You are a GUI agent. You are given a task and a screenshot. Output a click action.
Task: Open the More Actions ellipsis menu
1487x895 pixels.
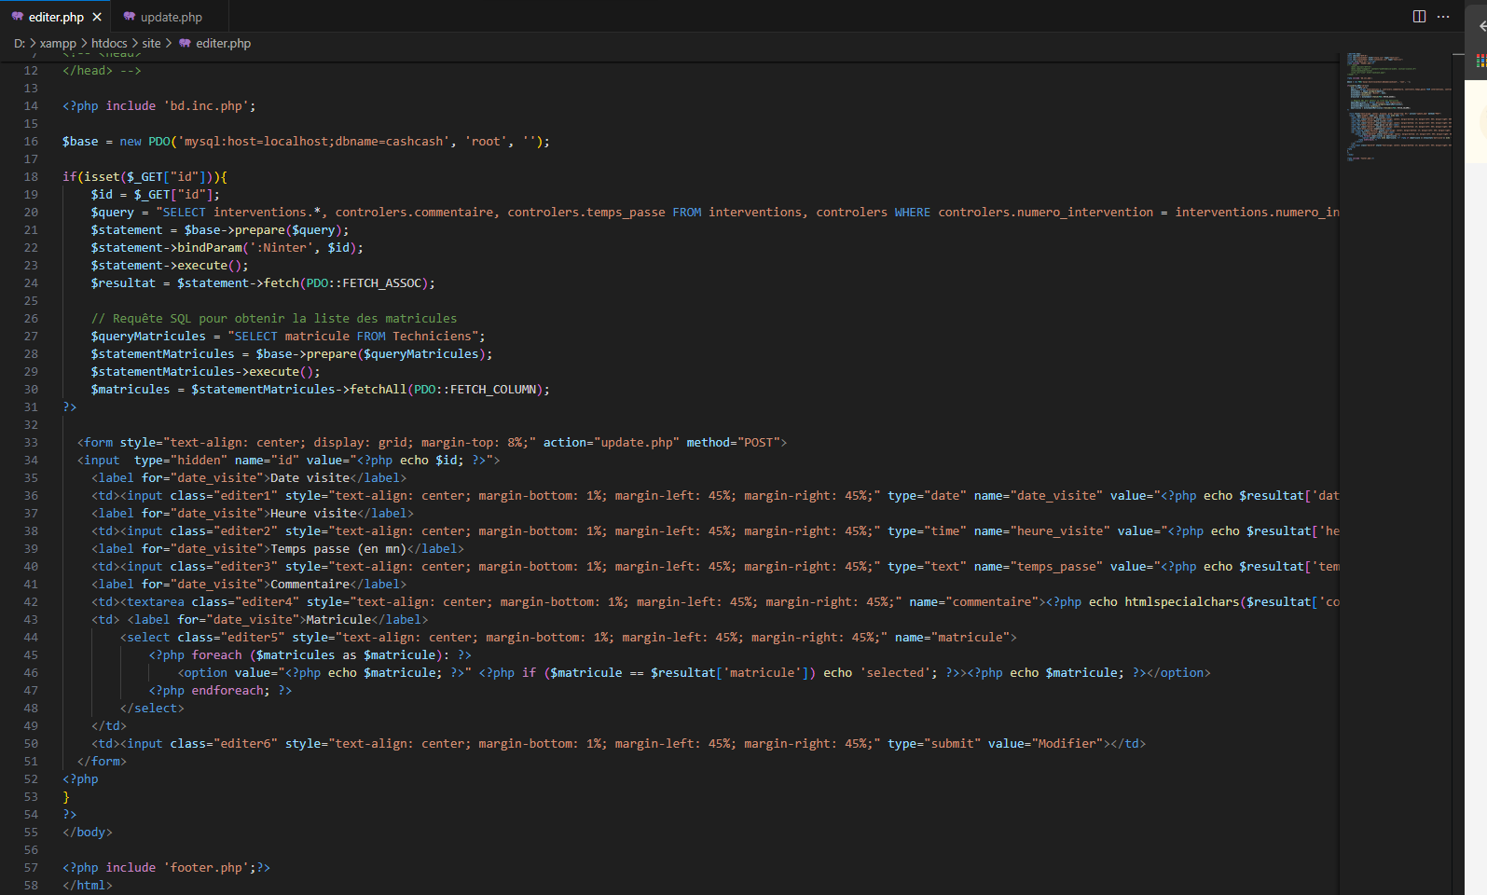pos(1443,17)
